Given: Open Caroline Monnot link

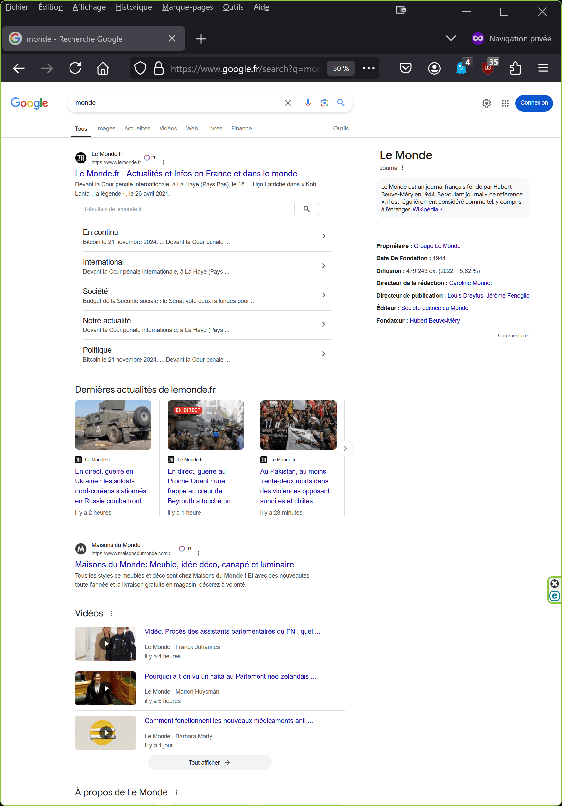Looking at the screenshot, I should point(470,283).
